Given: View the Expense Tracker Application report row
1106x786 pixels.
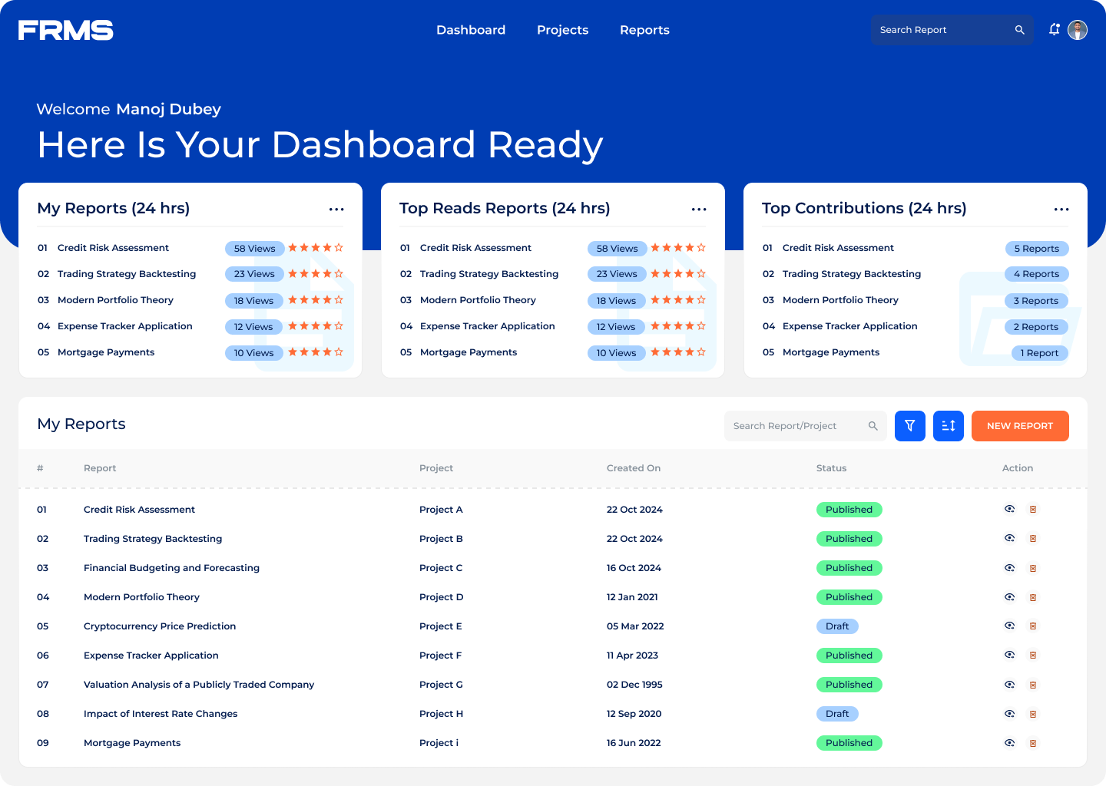Looking at the screenshot, I should [x=1009, y=656].
